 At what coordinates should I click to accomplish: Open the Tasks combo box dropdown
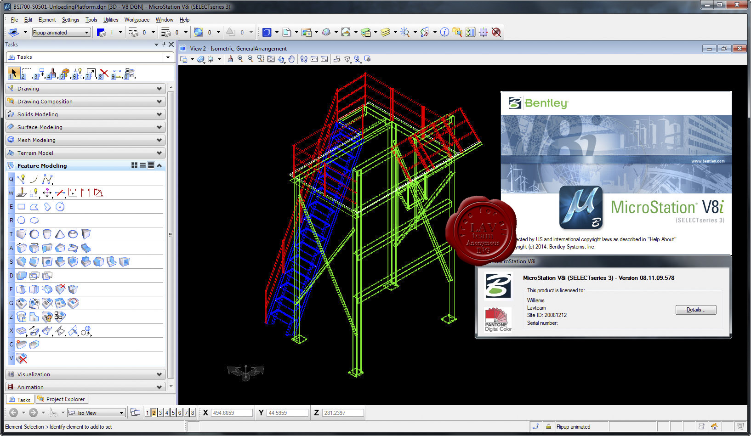pos(168,57)
